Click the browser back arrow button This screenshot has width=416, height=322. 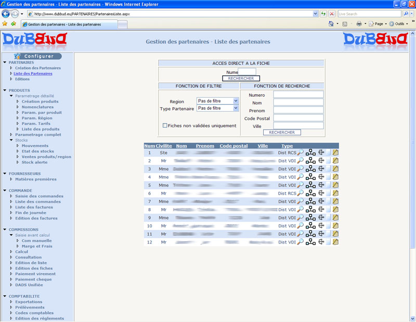pos(7,14)
